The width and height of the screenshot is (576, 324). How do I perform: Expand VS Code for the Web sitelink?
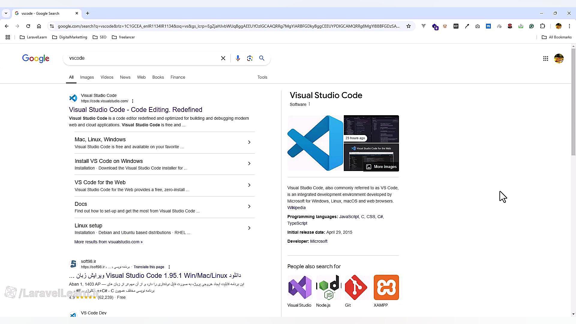[249, 185]
